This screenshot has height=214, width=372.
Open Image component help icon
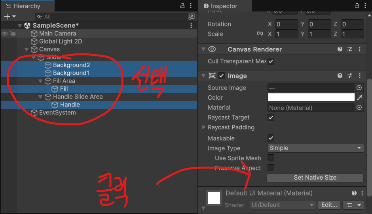340,76
